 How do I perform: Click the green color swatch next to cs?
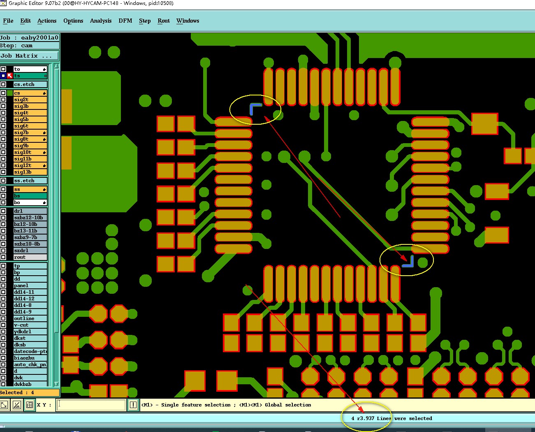click(10, 93)
